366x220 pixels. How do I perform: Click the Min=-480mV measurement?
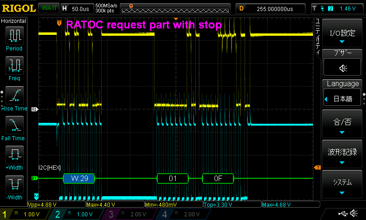tap(174, 204)
